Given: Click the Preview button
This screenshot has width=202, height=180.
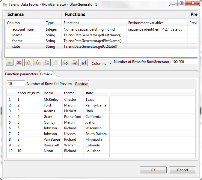Looking at the screenshot, I should [x=82, y=84].
